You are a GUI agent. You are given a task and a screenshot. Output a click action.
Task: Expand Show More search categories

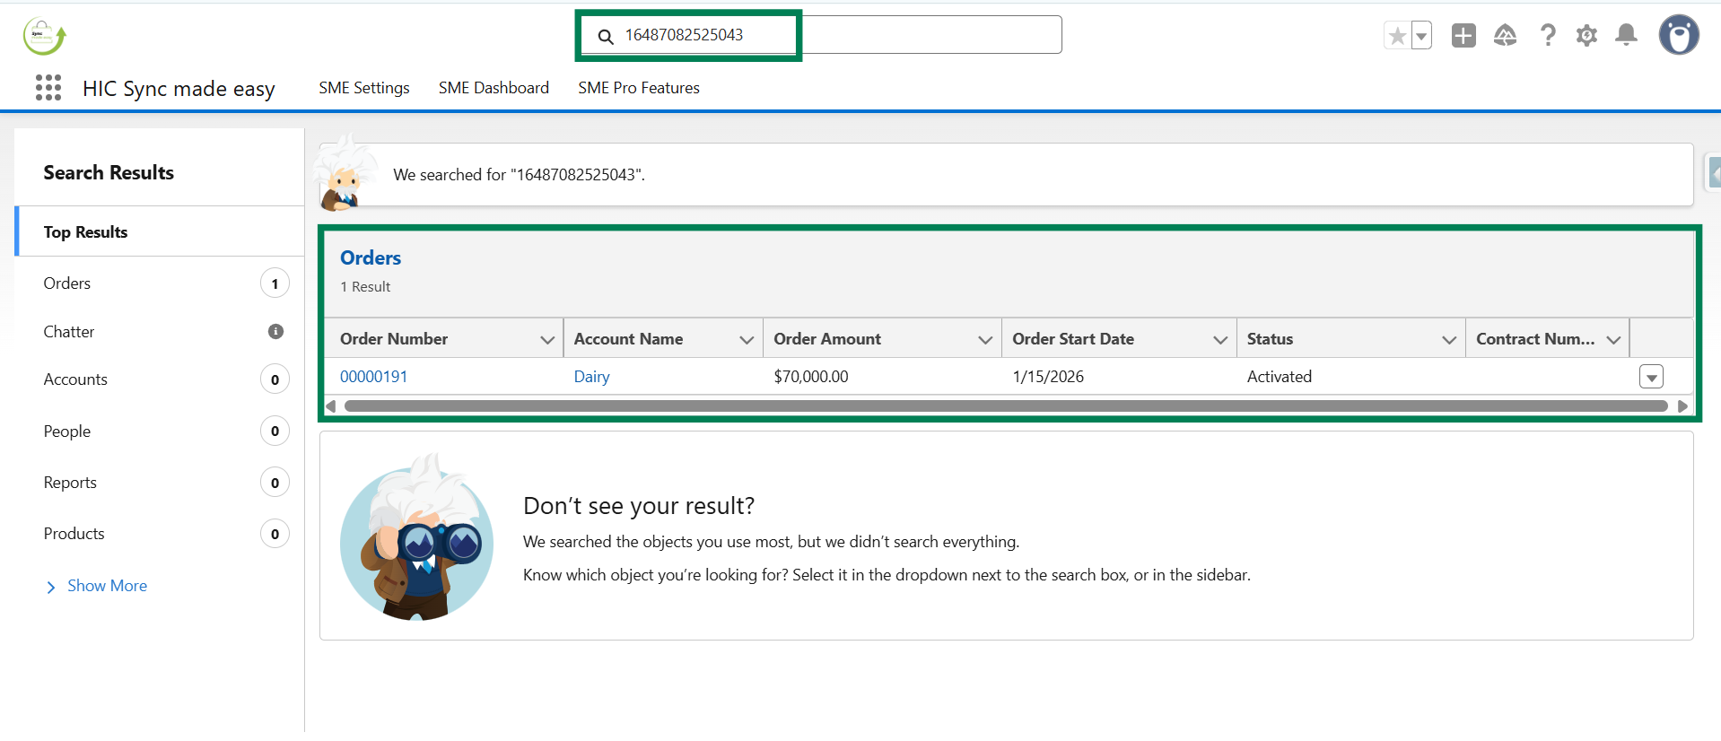pos(96,586)
